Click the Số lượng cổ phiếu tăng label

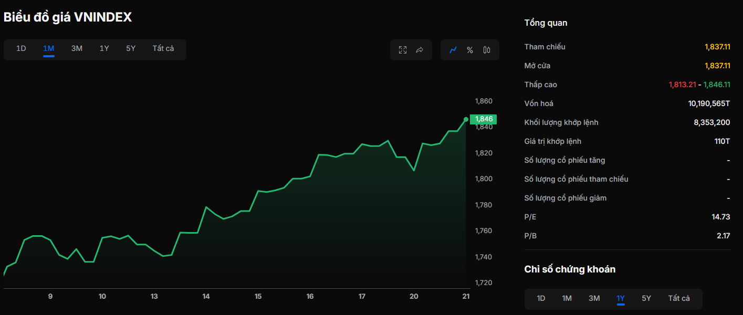point(564,160)
